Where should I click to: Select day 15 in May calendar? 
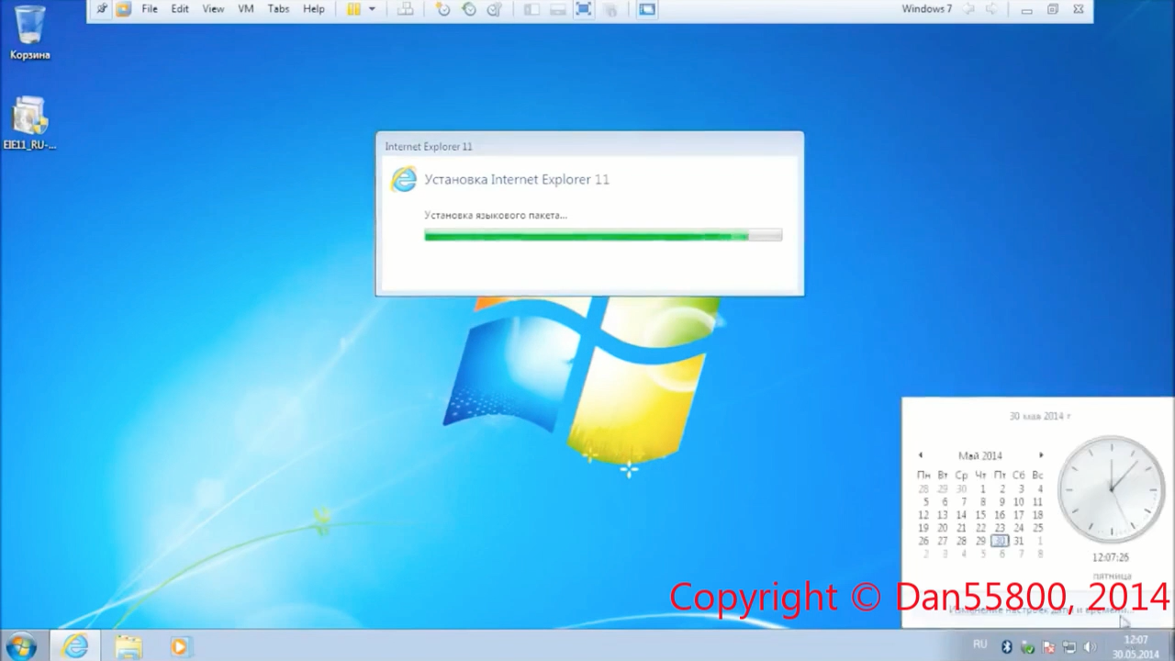click(980, 515)
